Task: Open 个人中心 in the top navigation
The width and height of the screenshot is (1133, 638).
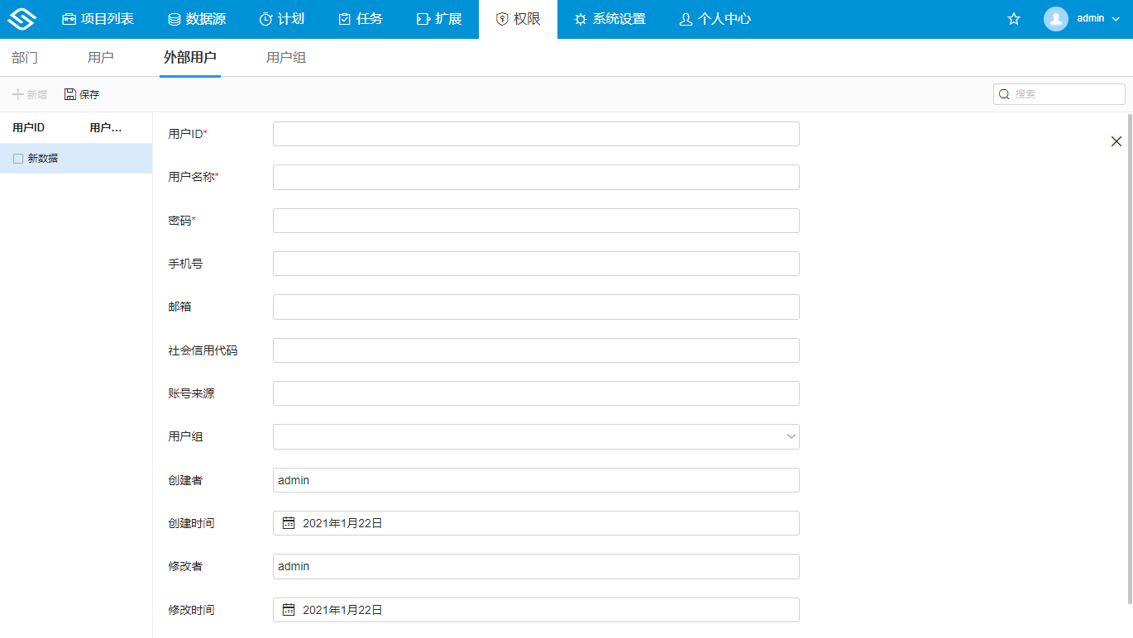Action: pyautogui.click(x=715, y=19)
